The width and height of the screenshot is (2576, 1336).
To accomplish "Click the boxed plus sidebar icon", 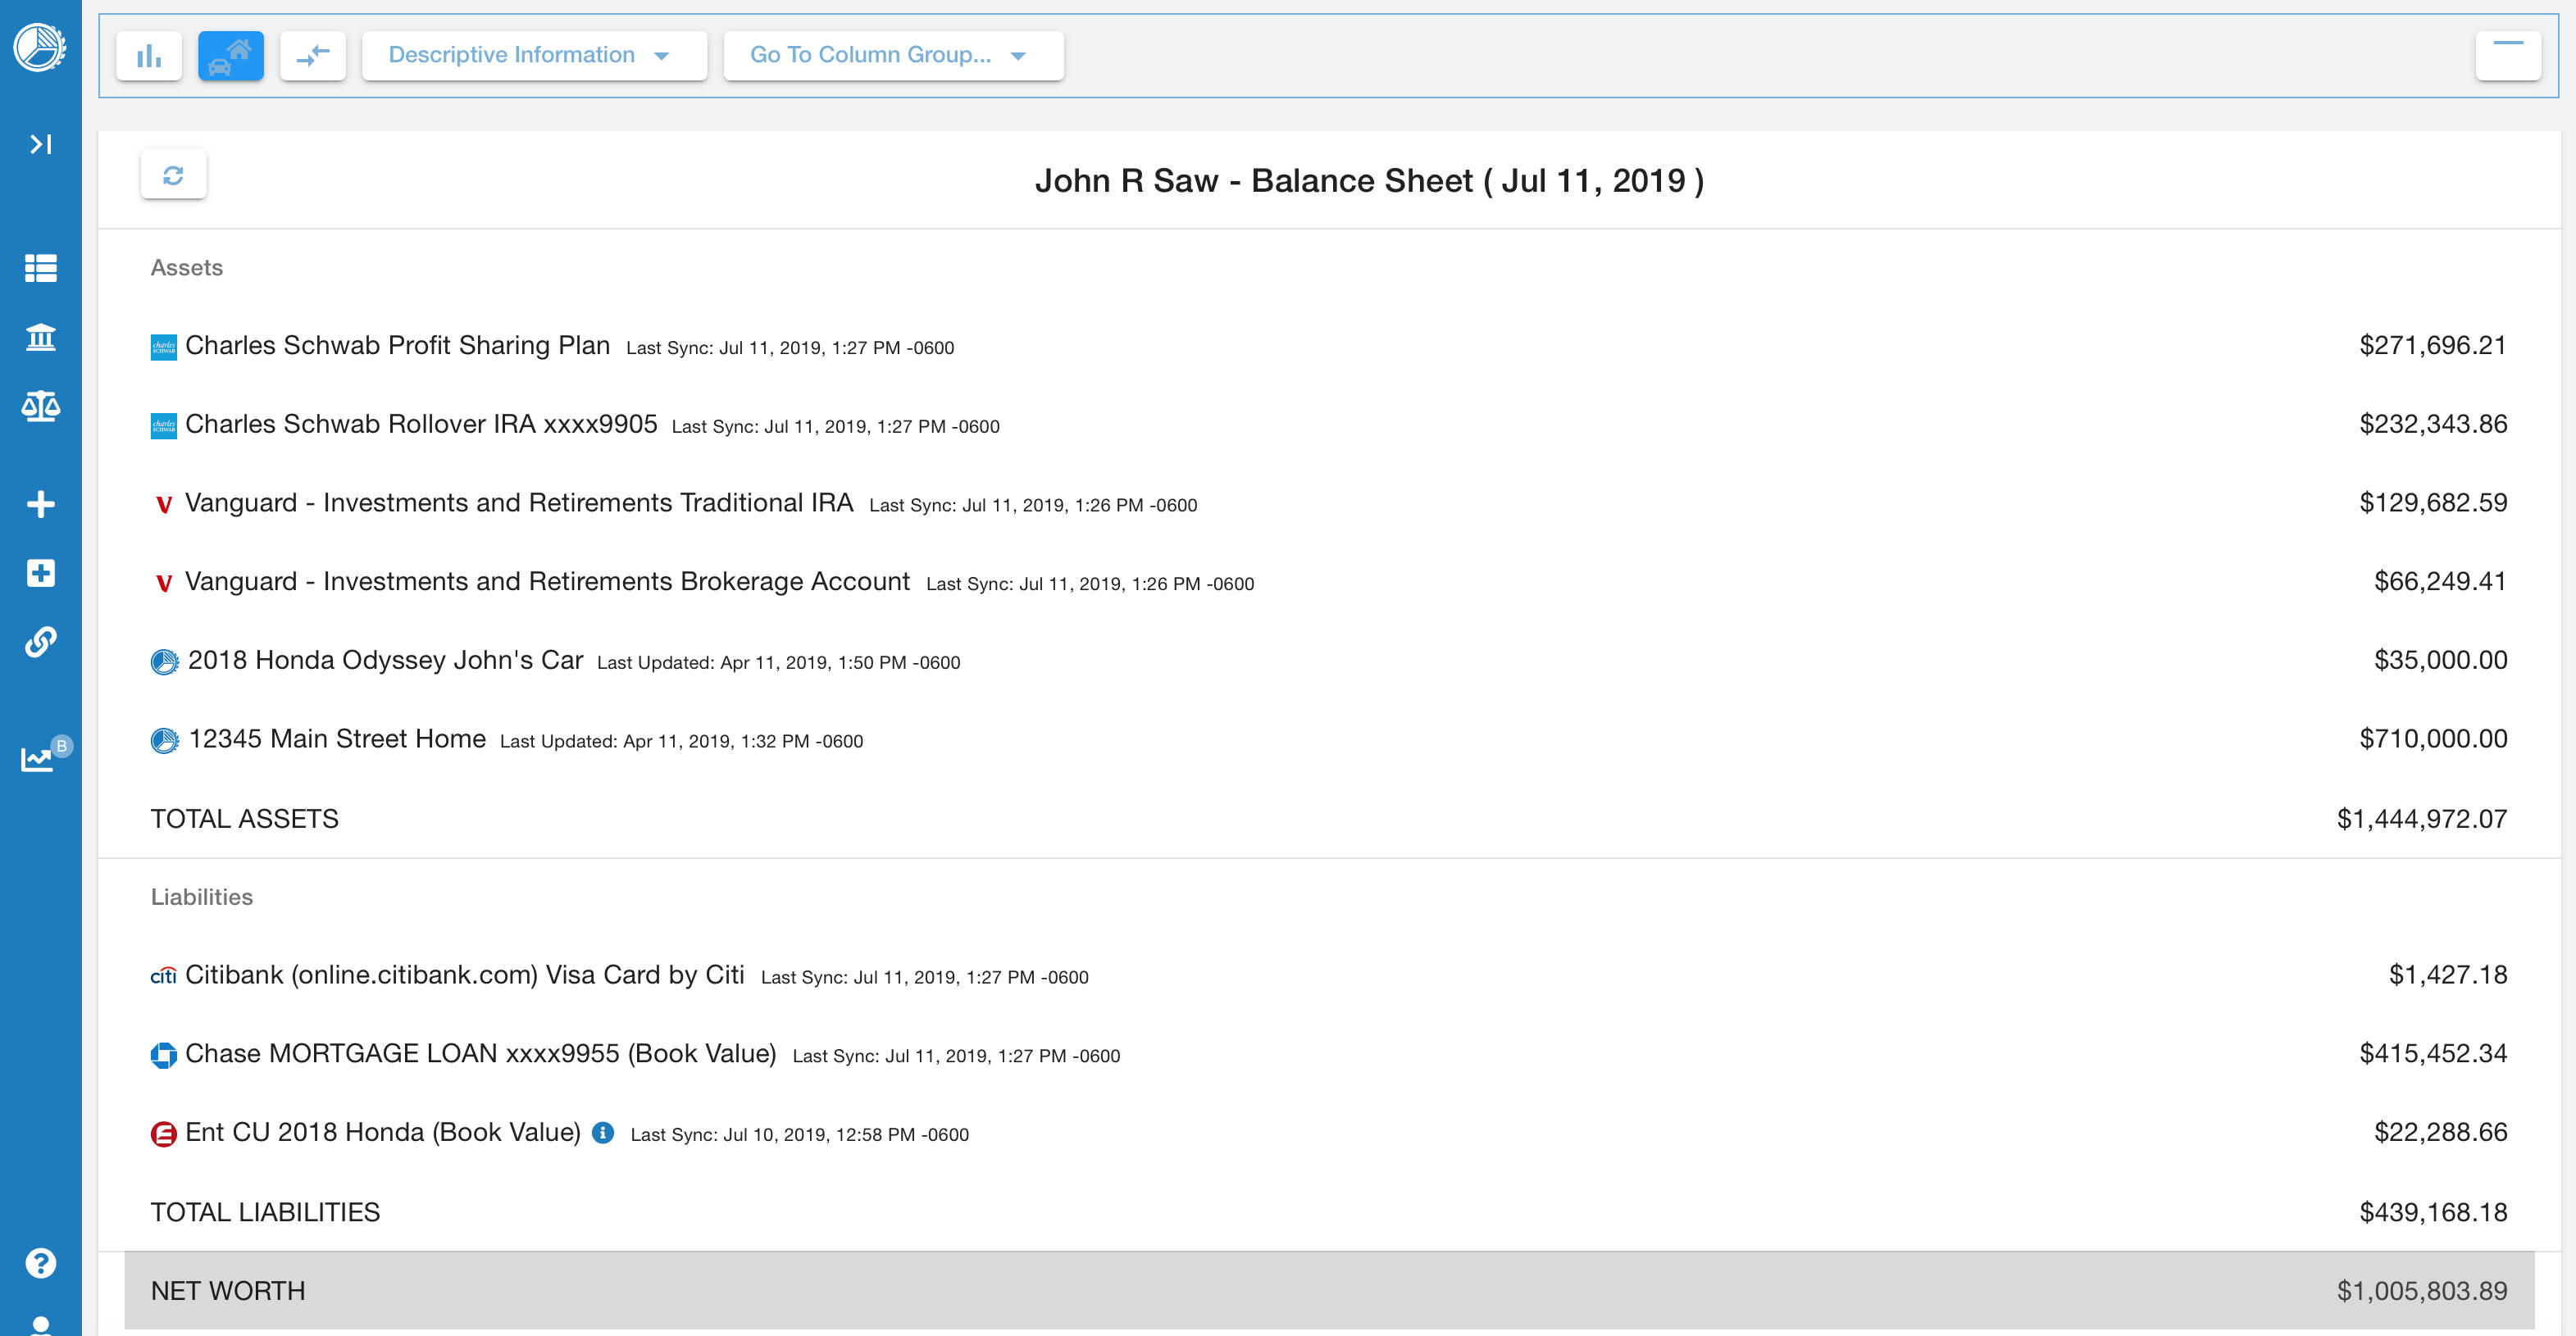I will pyautogui.click(x=40, y=573).
